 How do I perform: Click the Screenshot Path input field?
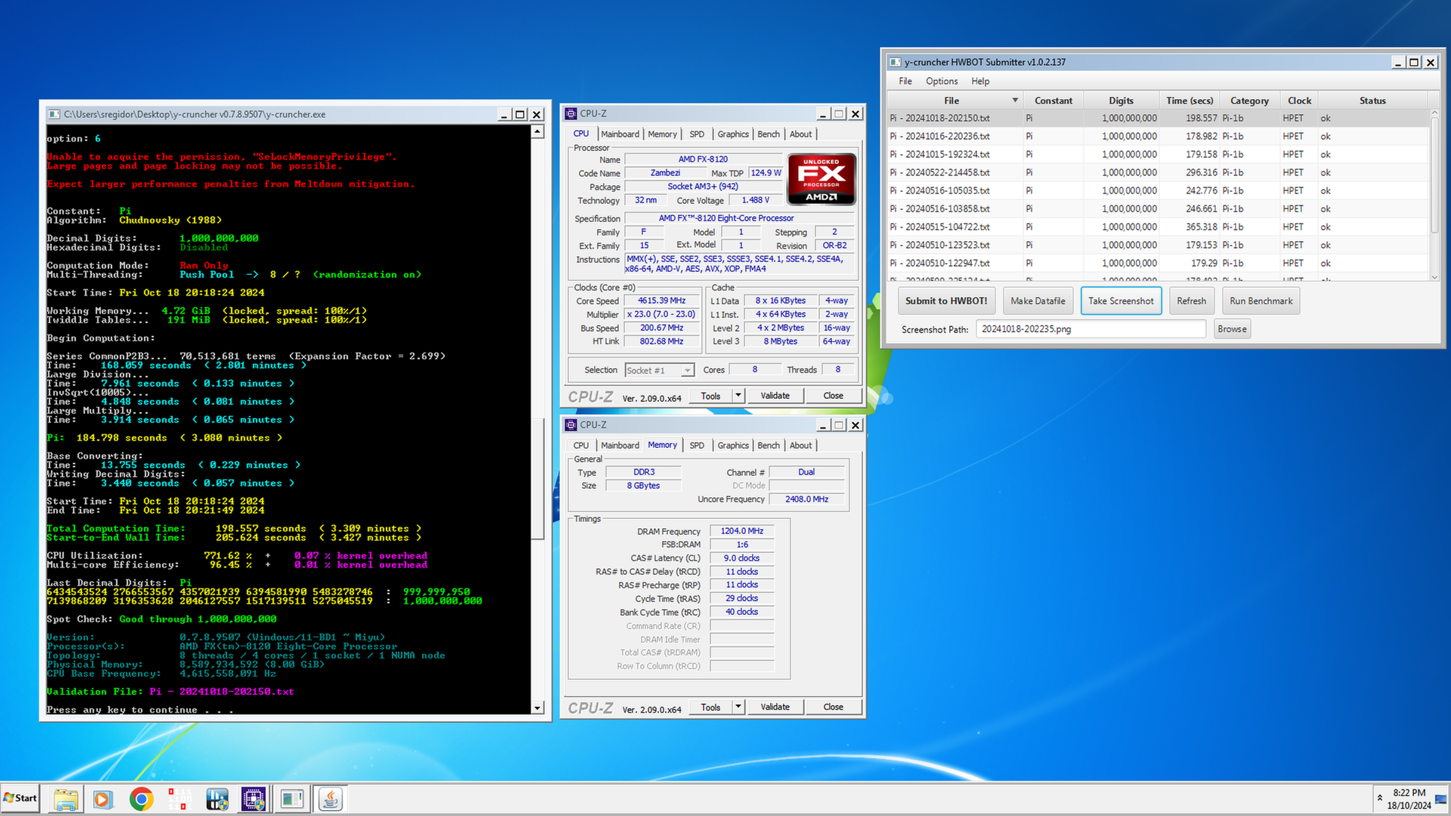[1090, 329]
